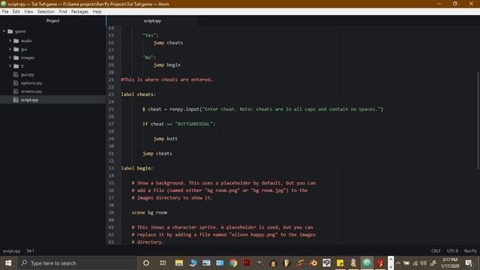Open Sublime Text from taskbar
The height and width of the screenshot is (270, 480).
pos(300,263)
